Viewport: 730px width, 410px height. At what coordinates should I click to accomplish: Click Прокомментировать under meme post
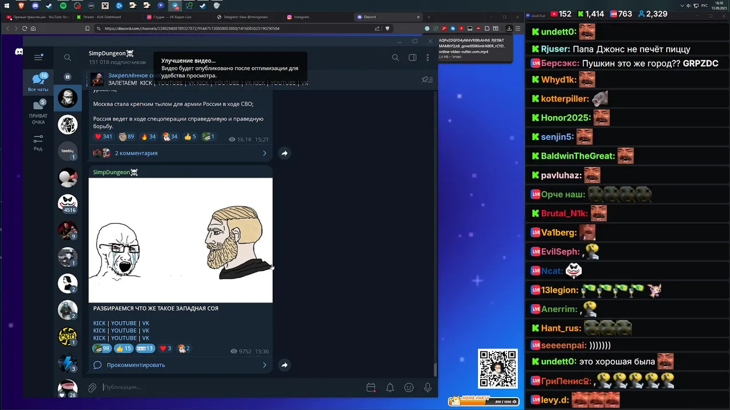pyautogui.click(x=136, y=365)
